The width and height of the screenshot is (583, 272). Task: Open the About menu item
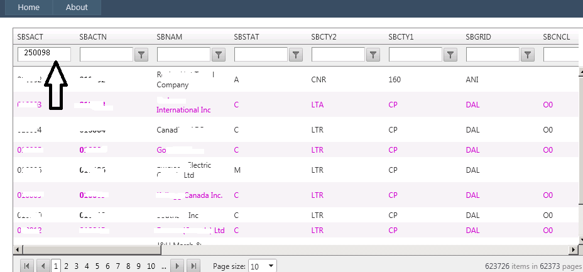77,8
